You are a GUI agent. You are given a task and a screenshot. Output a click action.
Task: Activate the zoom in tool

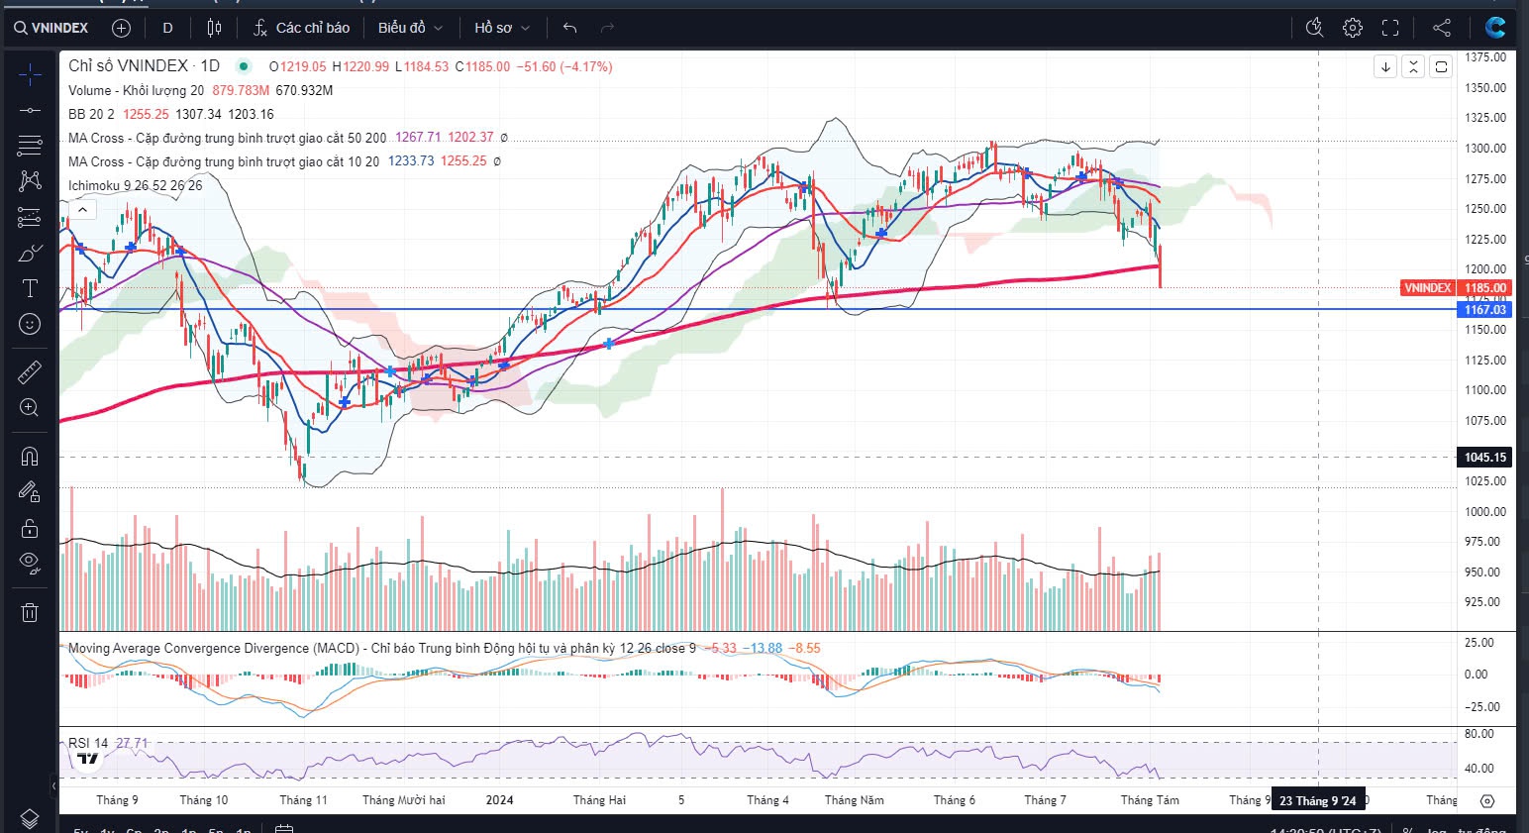pos(30,407)
